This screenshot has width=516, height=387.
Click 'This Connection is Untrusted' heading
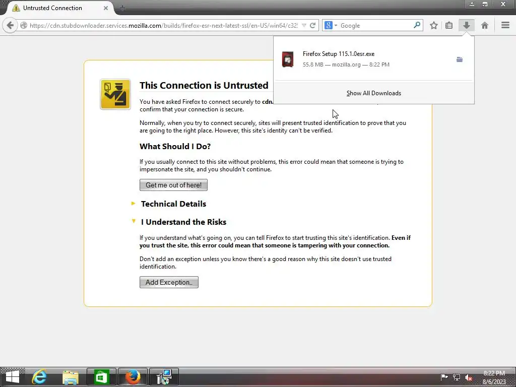pos(204,85)
